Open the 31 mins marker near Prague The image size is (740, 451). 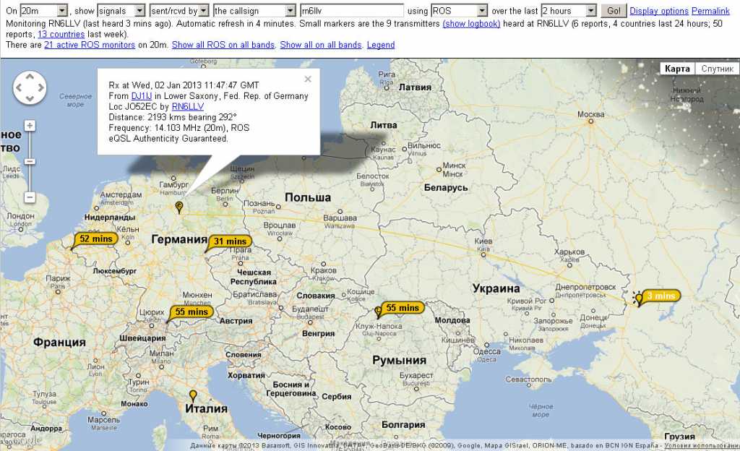pyautogui.click(x=230, y=241)
